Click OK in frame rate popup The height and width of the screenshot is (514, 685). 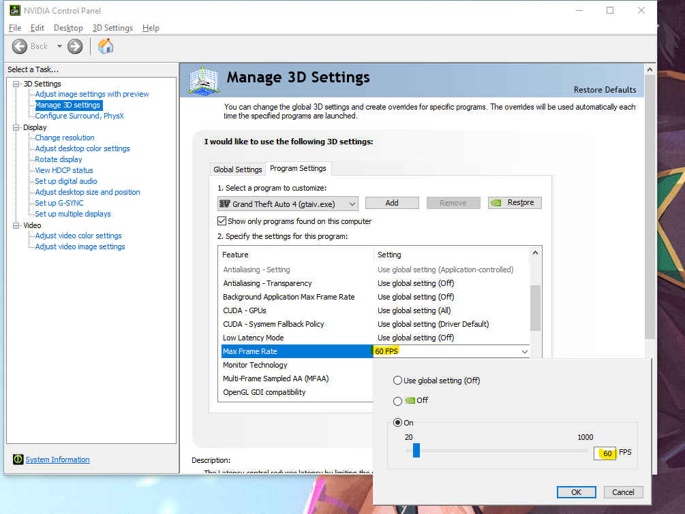pos(576,492)
